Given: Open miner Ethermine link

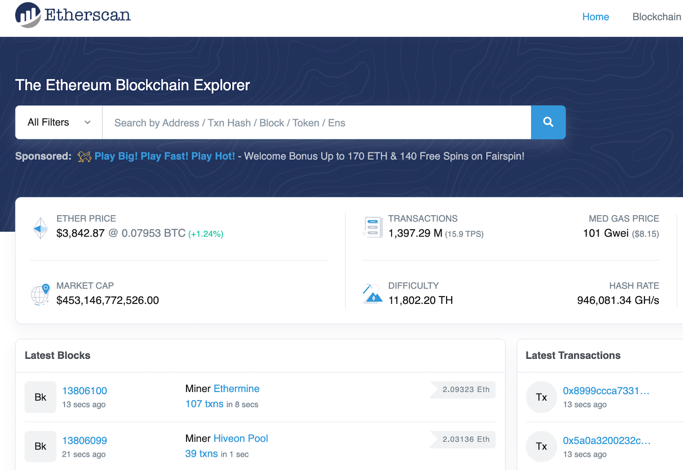Looking at the screenshot, I should [236, 389].
